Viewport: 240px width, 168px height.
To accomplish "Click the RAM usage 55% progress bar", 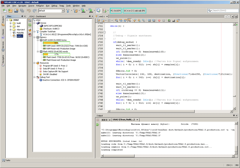I will [x=56, y=43].
